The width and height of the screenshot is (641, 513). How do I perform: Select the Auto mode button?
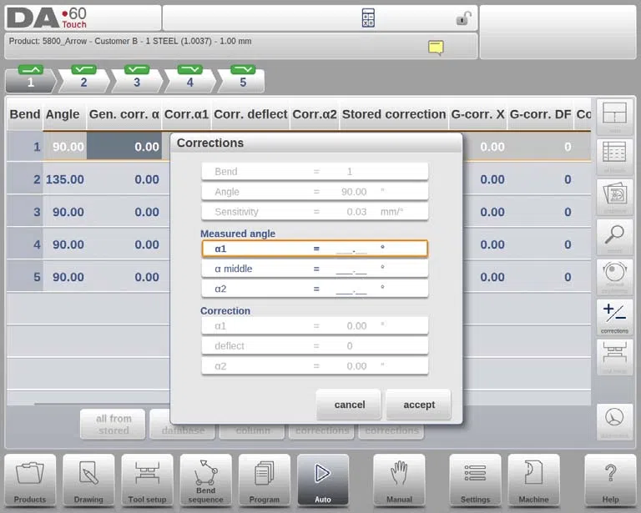coord(323,480)
